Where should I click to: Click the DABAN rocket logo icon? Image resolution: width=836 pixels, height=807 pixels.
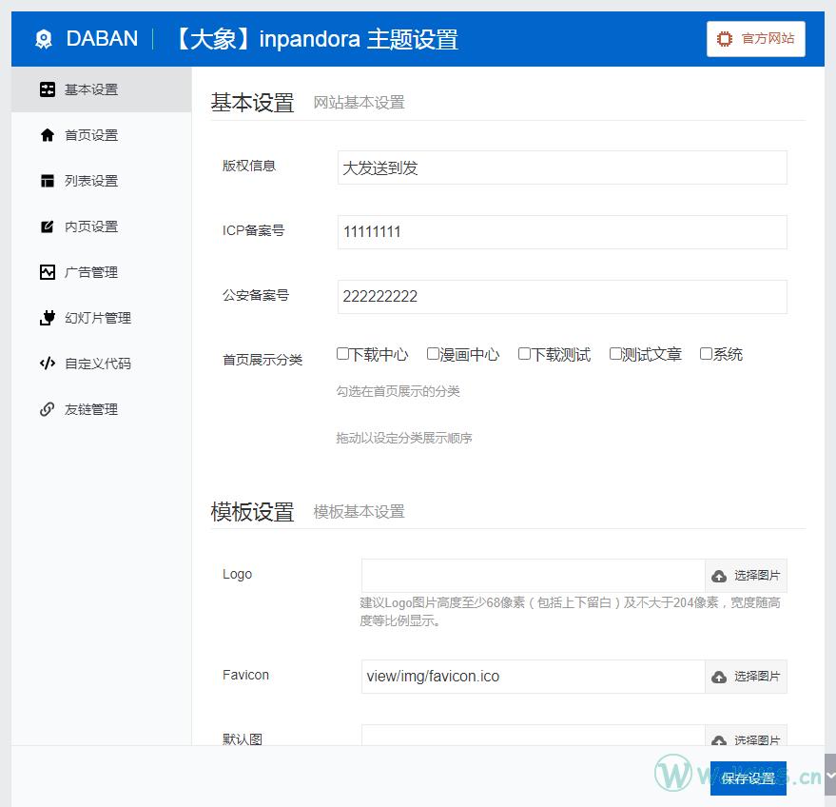44,39
